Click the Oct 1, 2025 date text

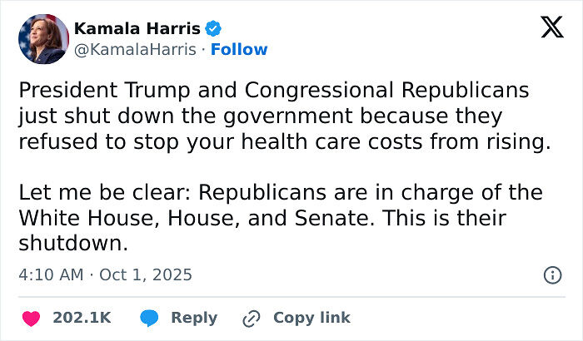click(x=146, y=274)
